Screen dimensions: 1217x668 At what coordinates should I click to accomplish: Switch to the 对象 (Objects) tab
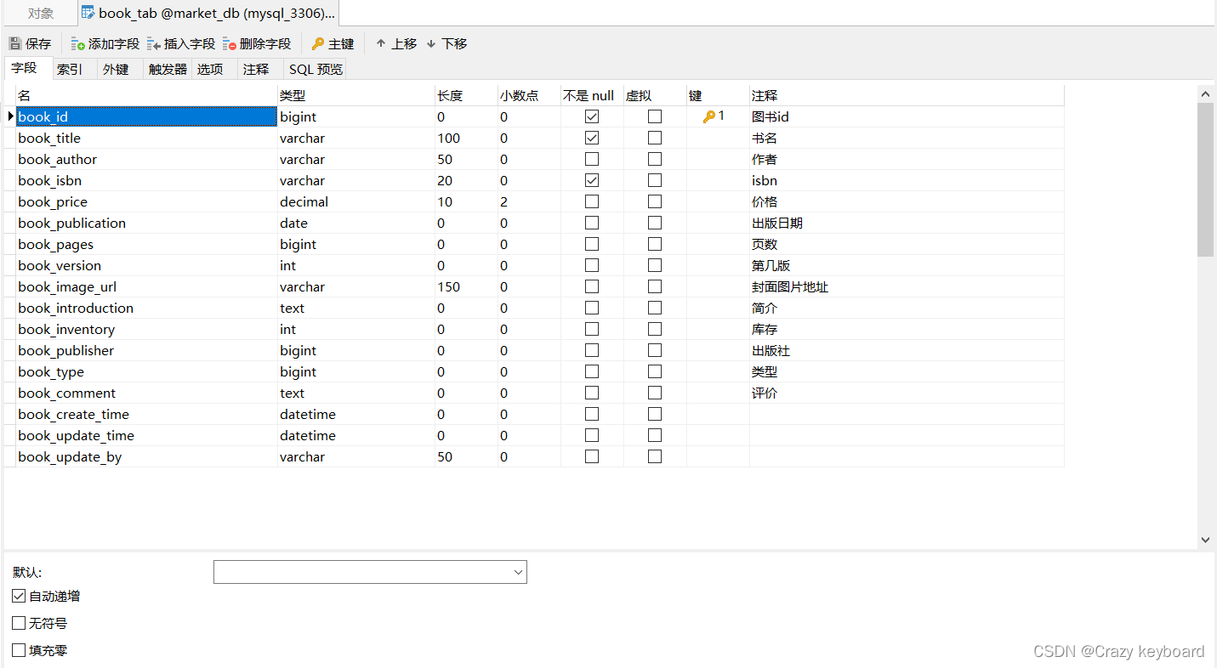[41, 13]
